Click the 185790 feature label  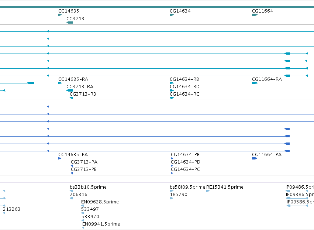[179, 195]
